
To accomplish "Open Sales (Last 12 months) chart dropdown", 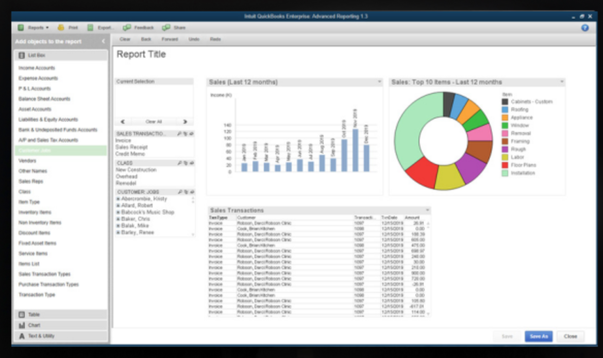I will click(x=379, y=82).
